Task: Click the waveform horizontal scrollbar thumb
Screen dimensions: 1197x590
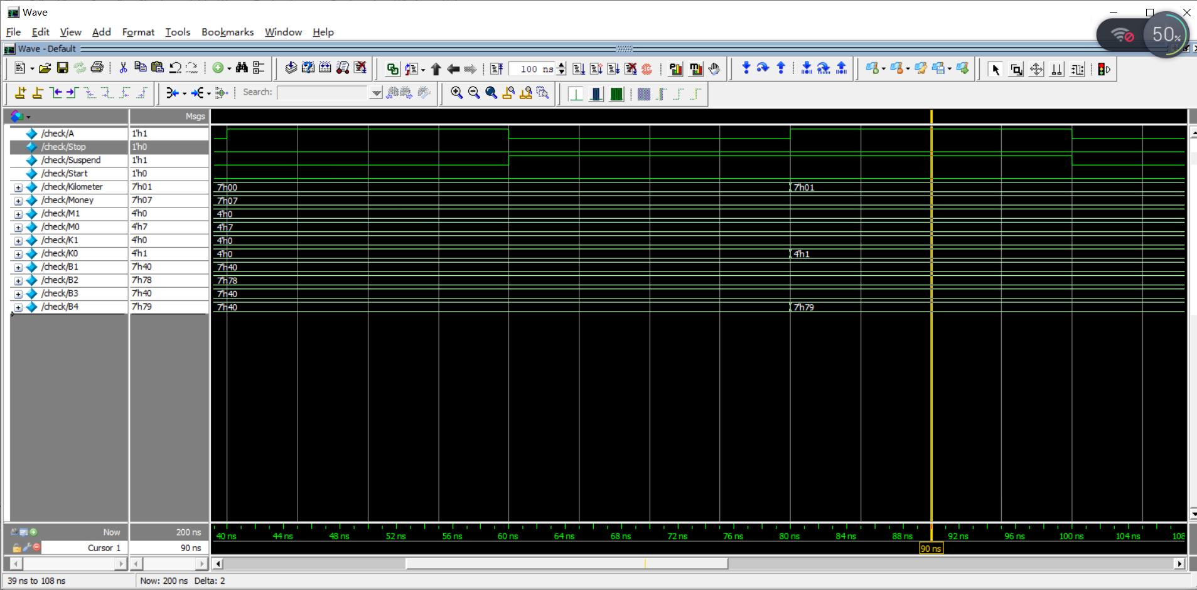Action: [566, 563]
